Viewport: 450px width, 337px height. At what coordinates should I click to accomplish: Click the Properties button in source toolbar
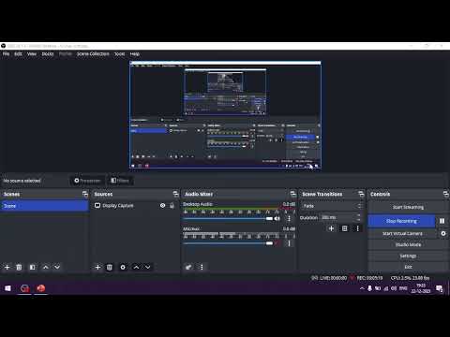[87, 181]
